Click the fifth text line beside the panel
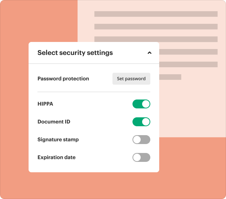The image size is (226, 199). tap(188, 64)
